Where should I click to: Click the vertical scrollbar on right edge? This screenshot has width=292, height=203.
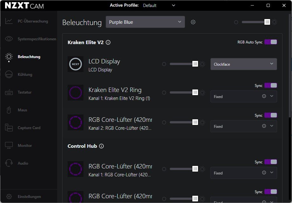pyautogui.click(x=289, y=65)
